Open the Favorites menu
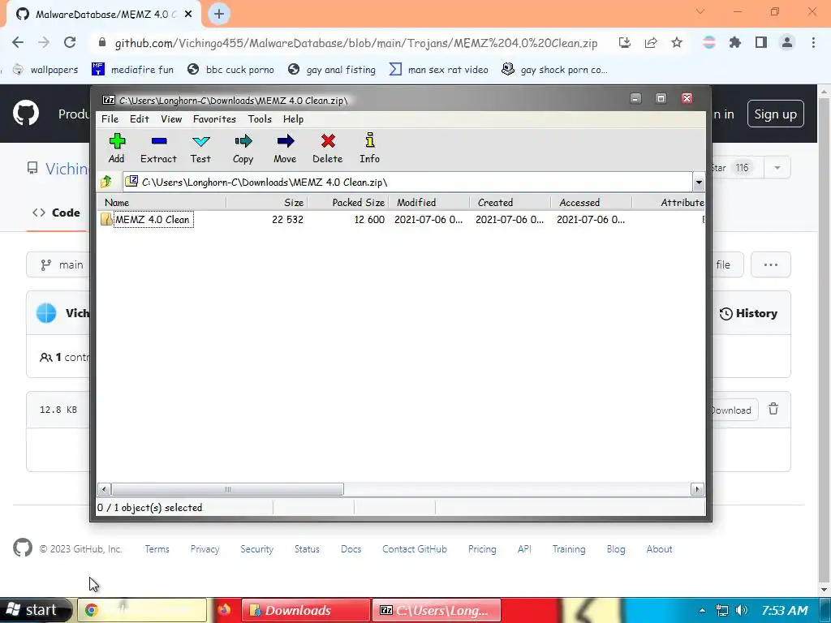 click(214, 119)
